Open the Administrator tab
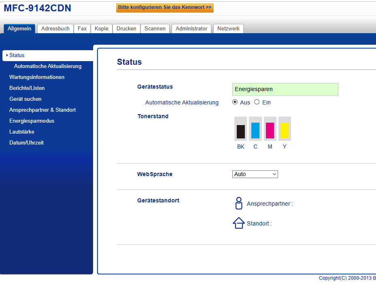 click(191, 28)
